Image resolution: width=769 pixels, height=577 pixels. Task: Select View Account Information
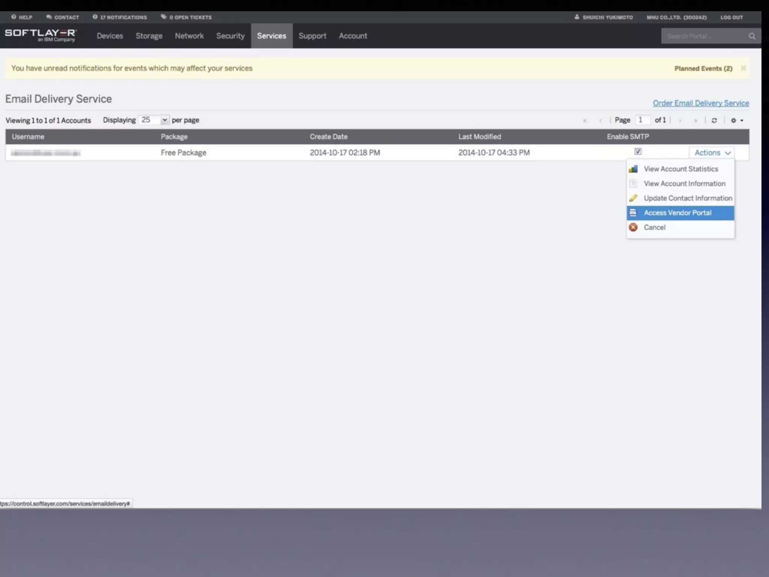680,184
